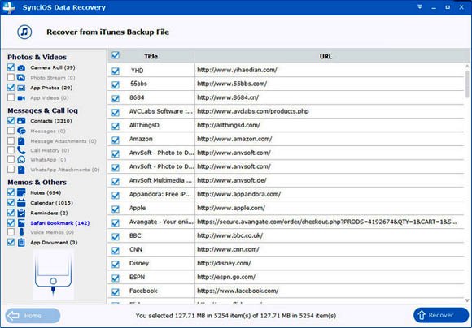Viewport: 472px width, 328px height.
Task: Uncheck the Safari Bookmark checkbox
Action: (x=11, y=222)
